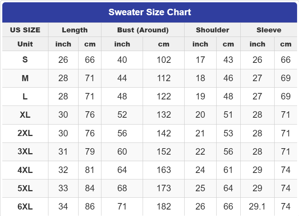The width and height of the screenshot is (299, 216).
Task: Click the 5XL size row label
Action: coord(25,188)
